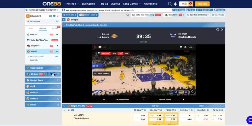Click the red account avatar icon
This screenshot has width=252, height=126.
point(191,4)
